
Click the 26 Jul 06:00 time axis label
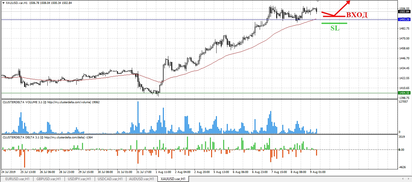pos(47,172)
